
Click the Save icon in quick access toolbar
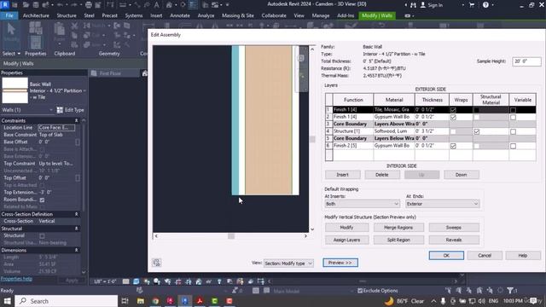pyautogui.click(x=36, y=5)
